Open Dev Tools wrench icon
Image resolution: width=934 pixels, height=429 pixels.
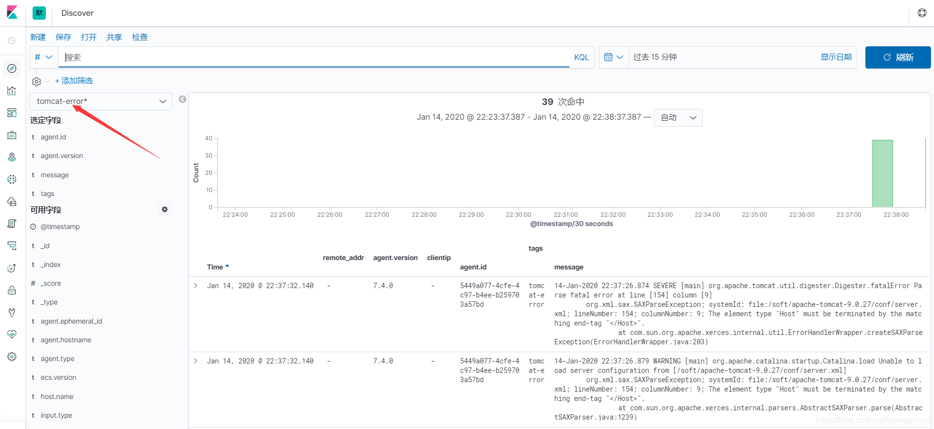pos(12,312)
